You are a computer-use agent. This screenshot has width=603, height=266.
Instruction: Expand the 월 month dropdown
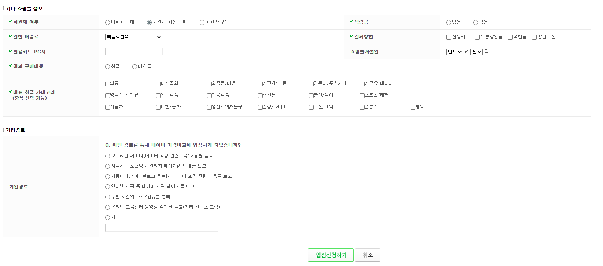click(x=476, y=52)
